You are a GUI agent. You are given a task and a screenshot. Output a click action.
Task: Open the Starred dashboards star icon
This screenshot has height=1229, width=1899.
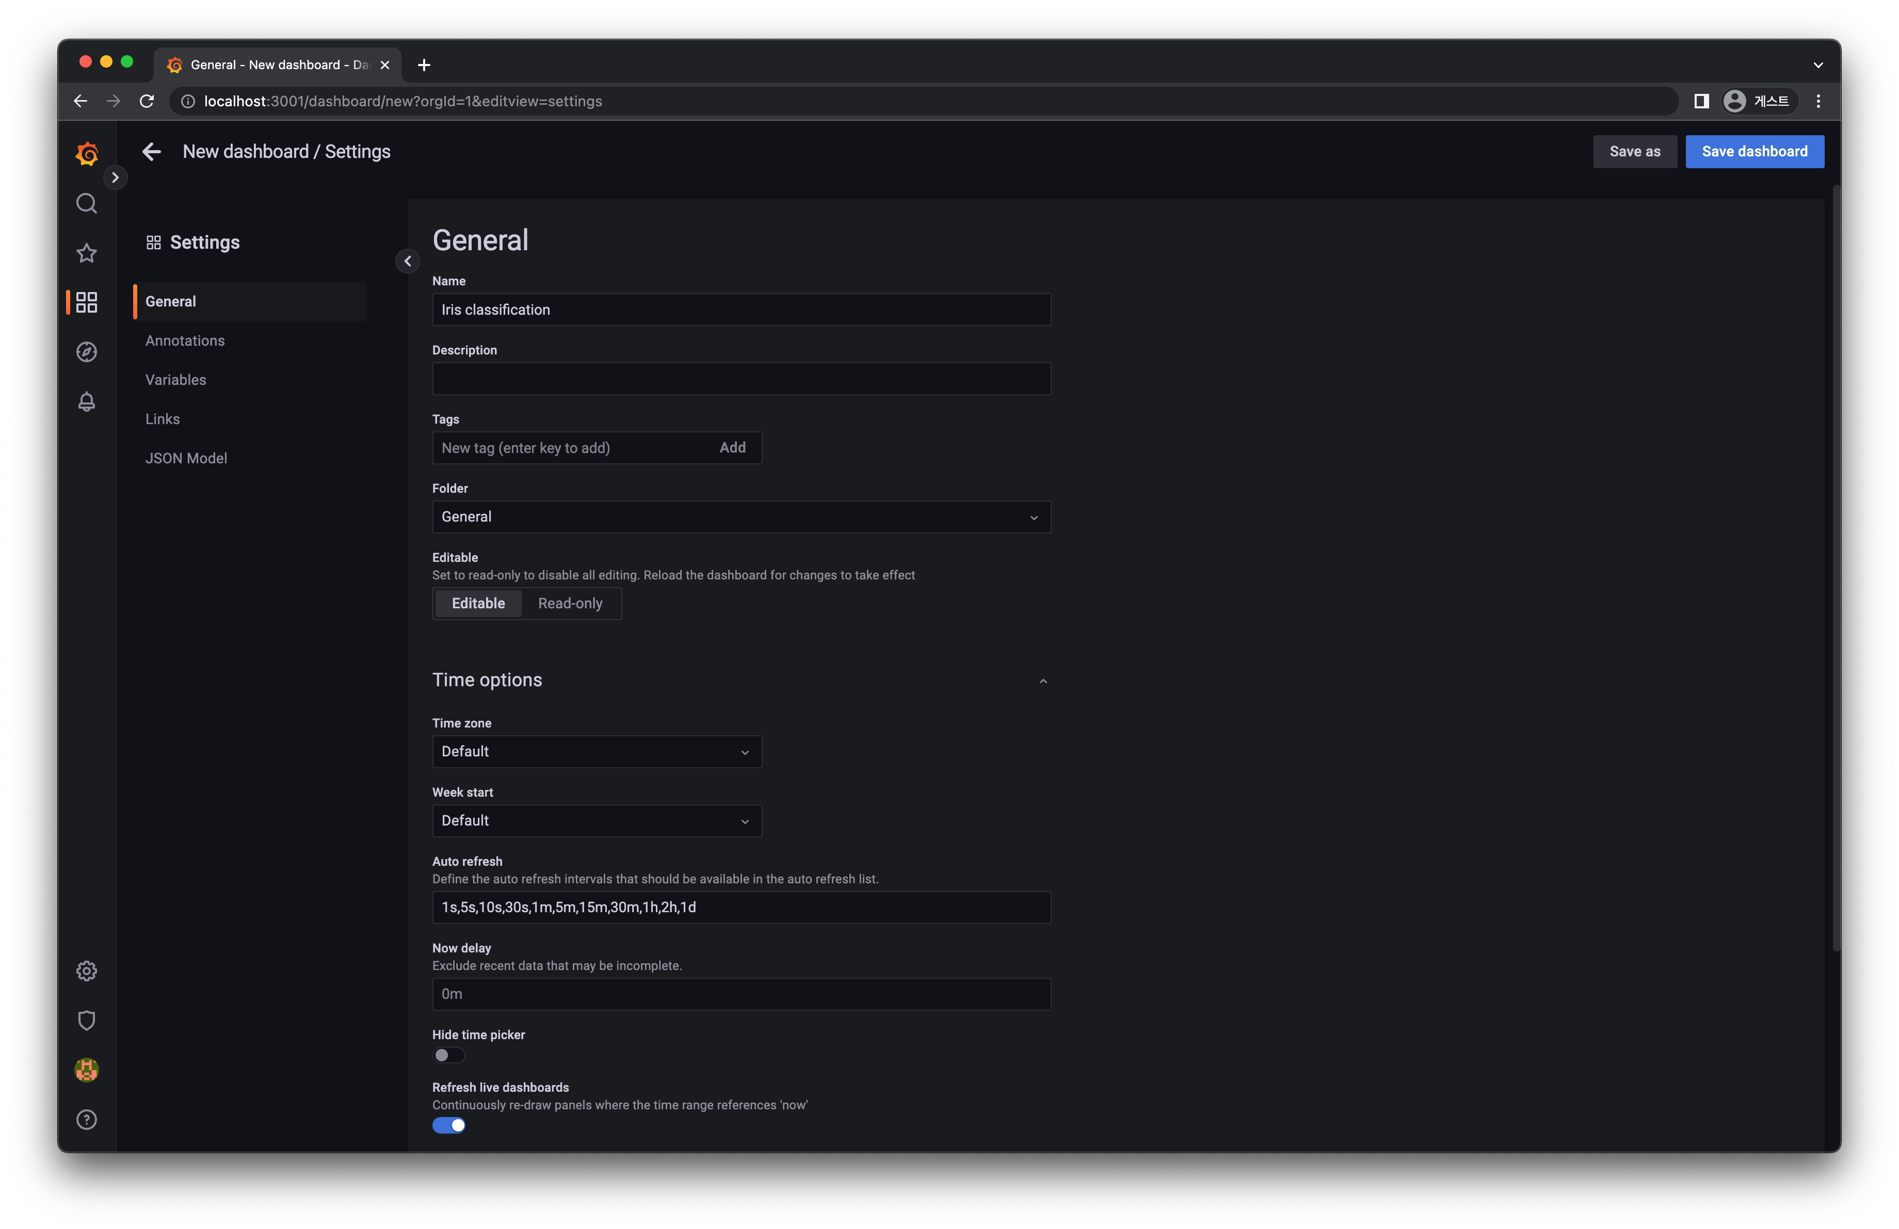click(x=87, y=253)
